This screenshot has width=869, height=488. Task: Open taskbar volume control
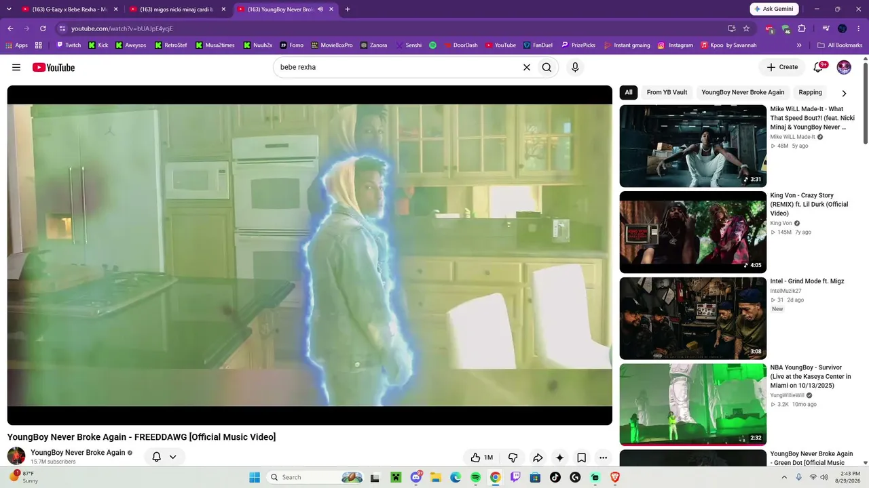tap(824, 477)
